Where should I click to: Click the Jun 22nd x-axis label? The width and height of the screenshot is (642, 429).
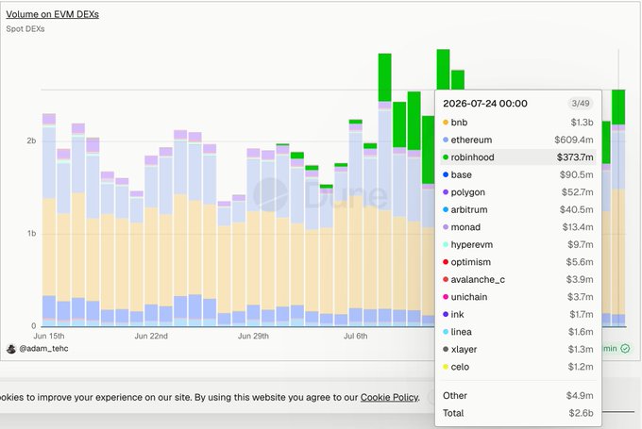151,336
